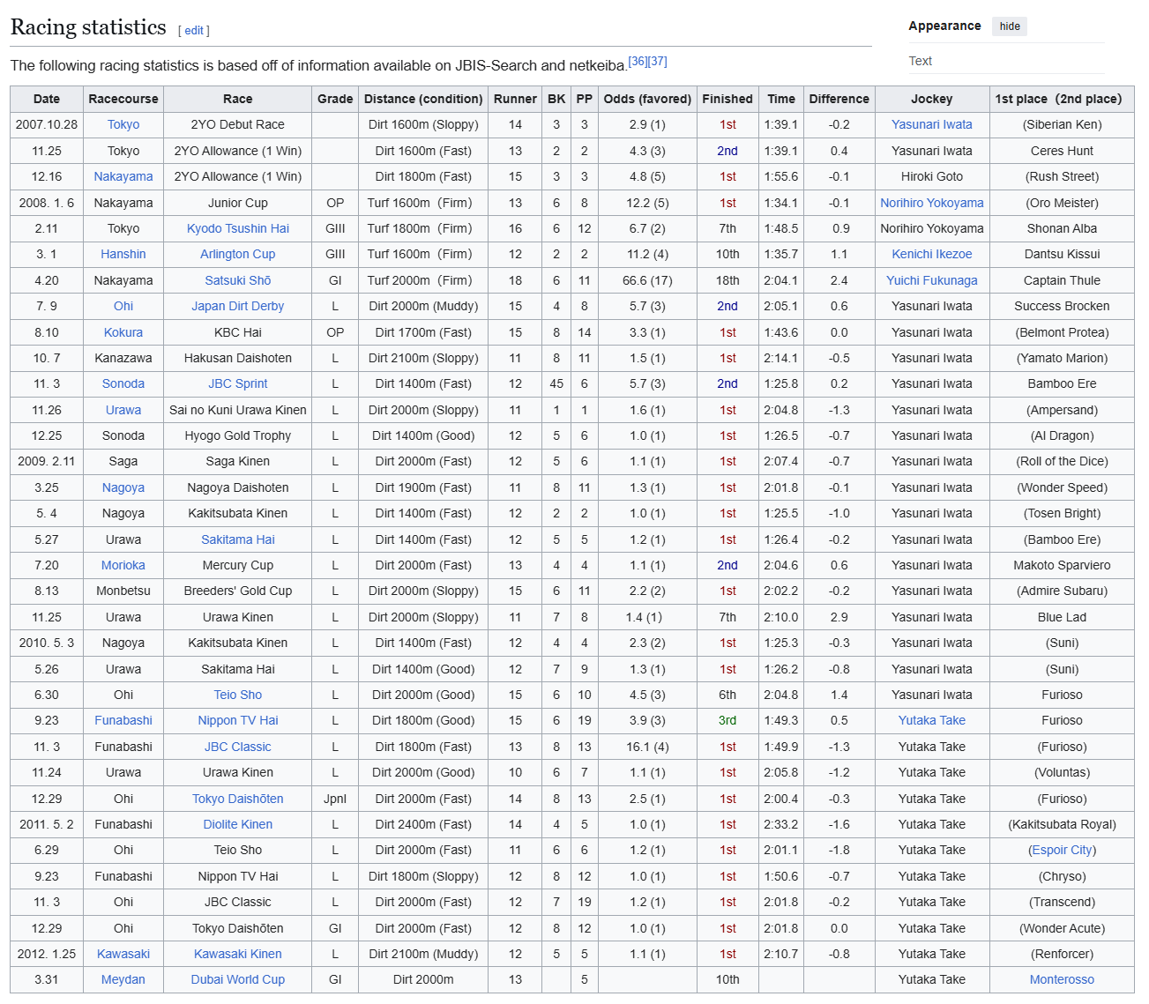The image size is (1149, 1004).
Task: Click the Difference column header
Action: click(839, 100)
